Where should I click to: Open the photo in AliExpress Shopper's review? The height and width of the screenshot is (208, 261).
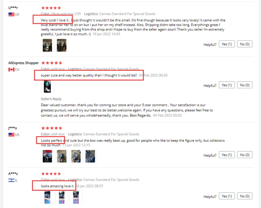pyautogui.click(x=47, y=86)
